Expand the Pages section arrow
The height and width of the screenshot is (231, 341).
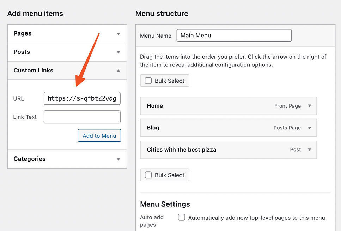[118, 34]
